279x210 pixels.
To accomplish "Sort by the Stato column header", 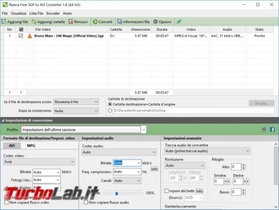I will [x=259, y=30].
